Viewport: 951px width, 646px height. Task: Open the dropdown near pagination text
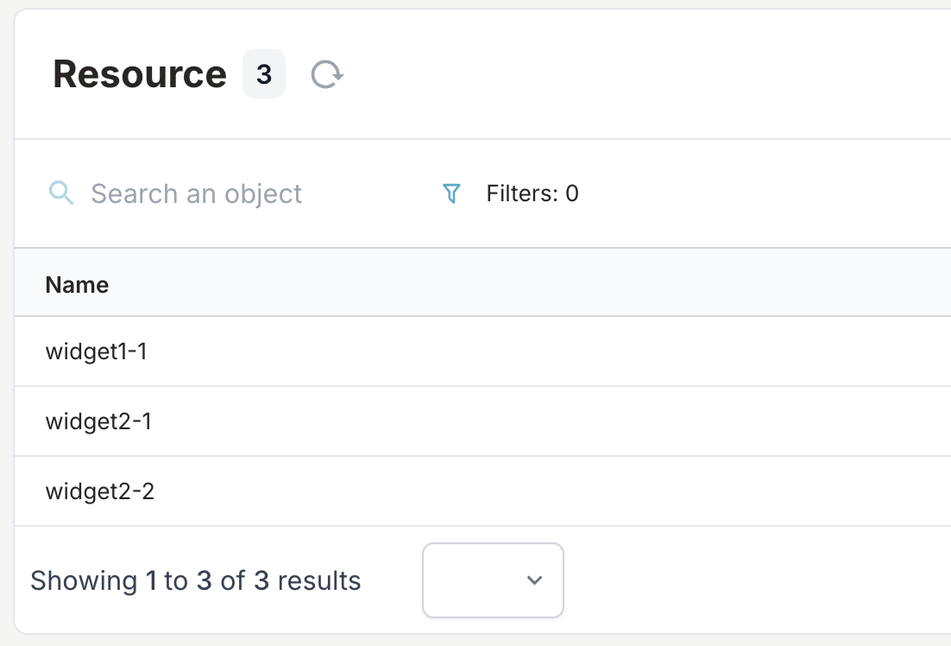point(493,580)
